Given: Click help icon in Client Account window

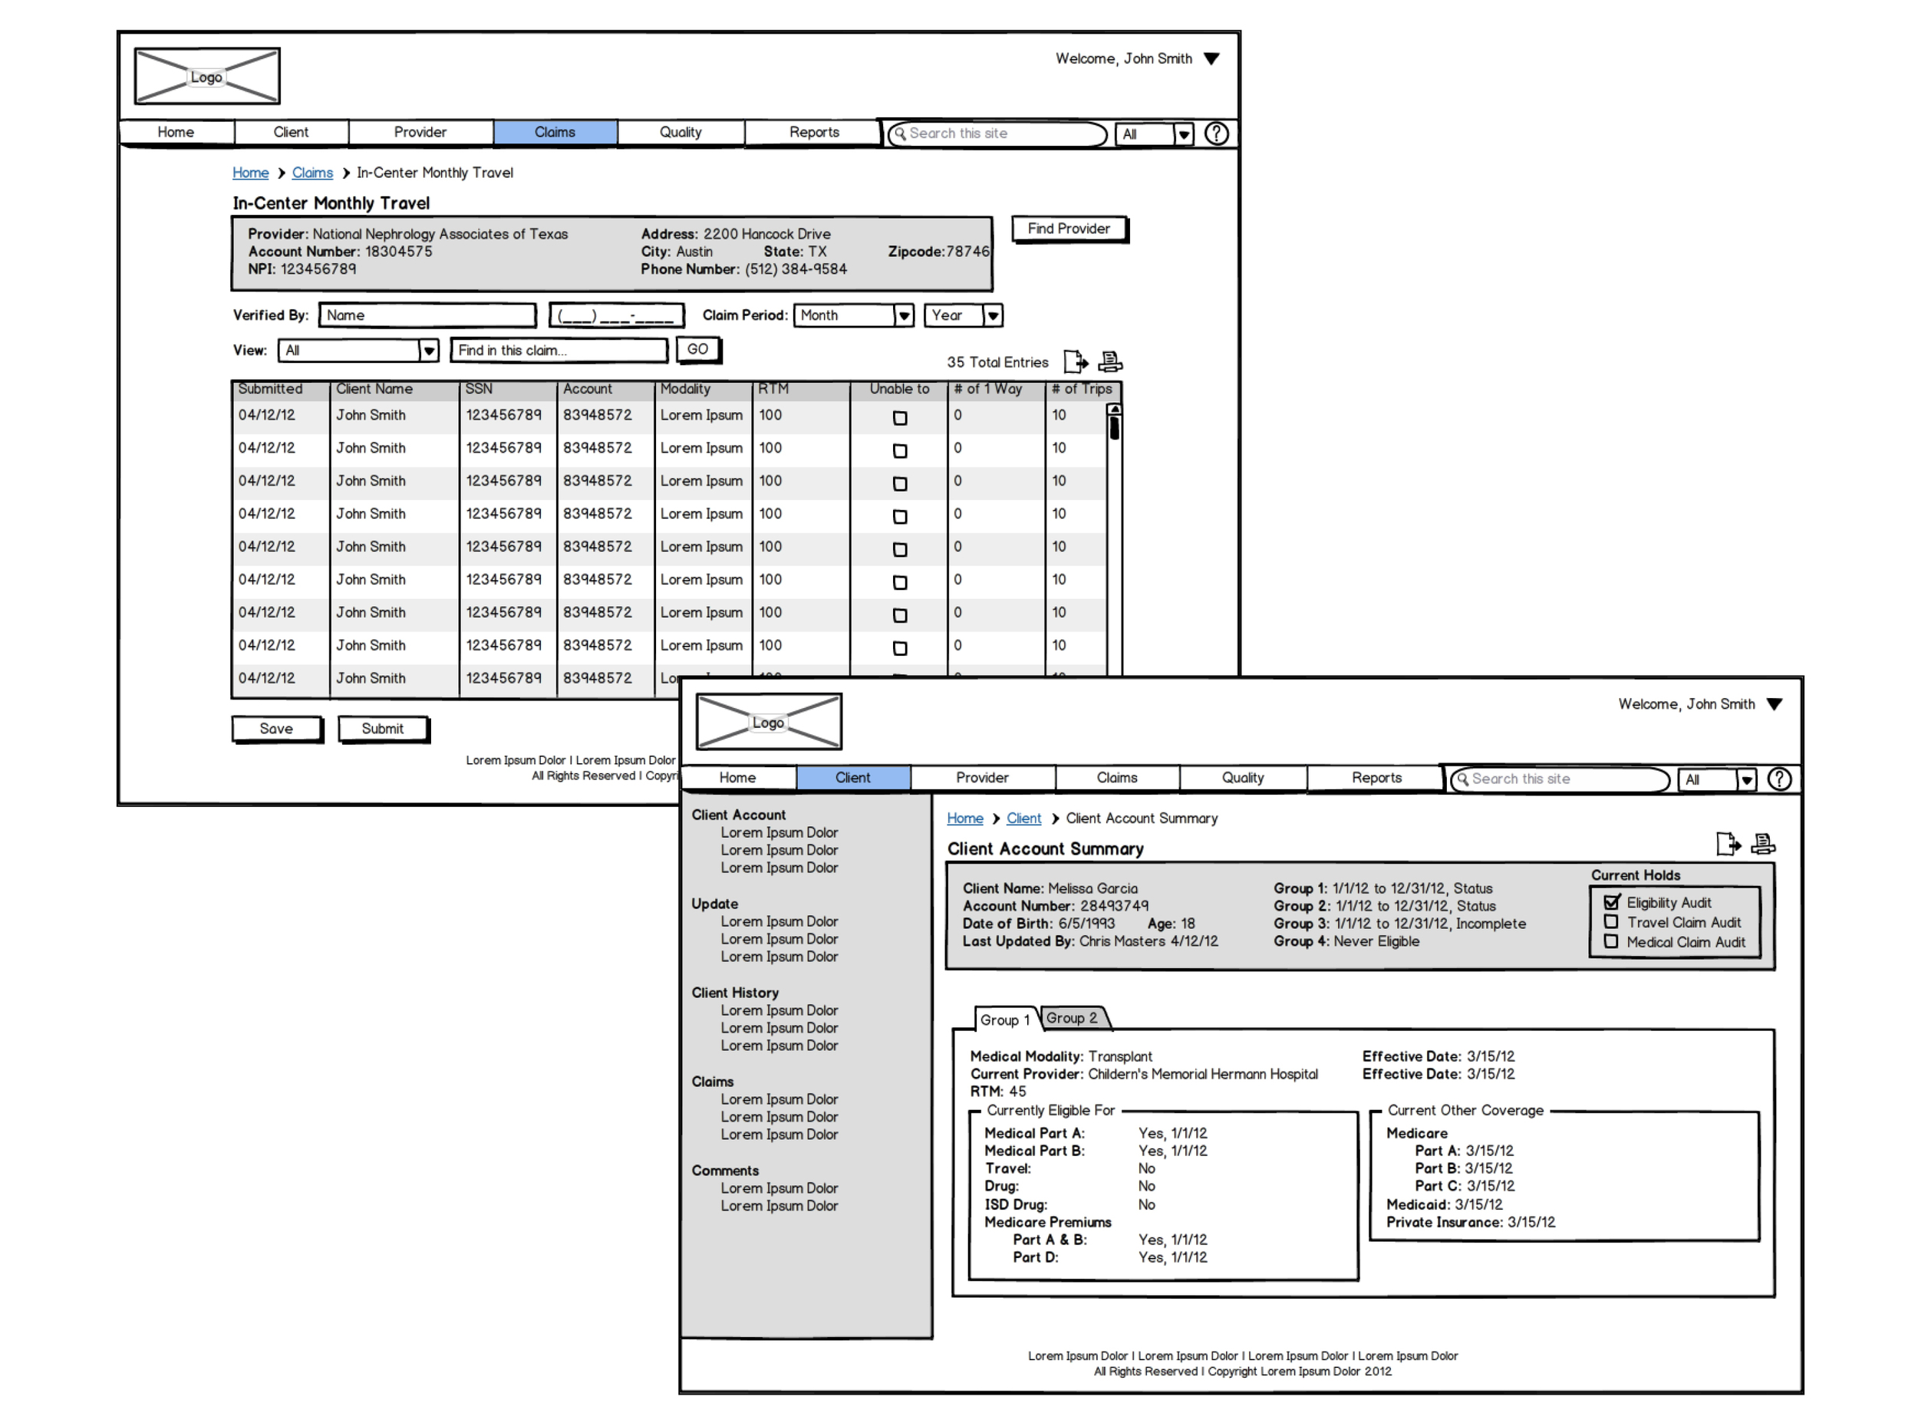Looking at the screenshot, I should point(1778,779).
